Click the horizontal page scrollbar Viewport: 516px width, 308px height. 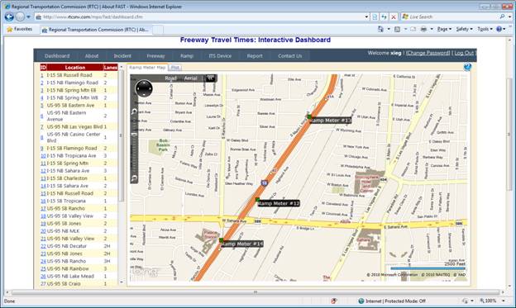pyautogui.click(x=256, y=292)
